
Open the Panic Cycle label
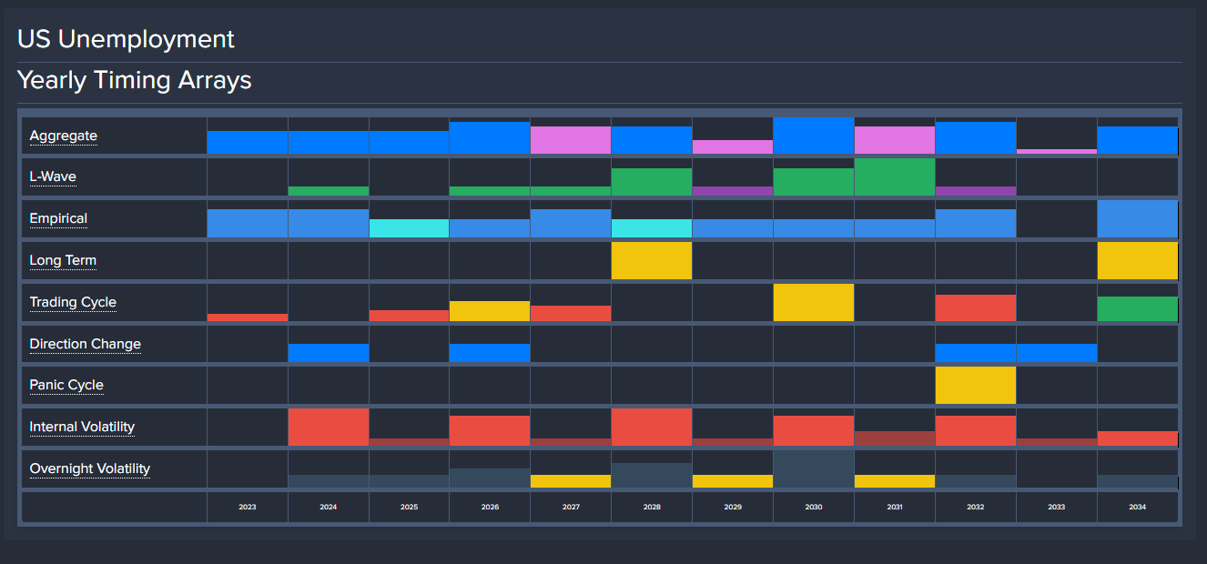[x=66, y=386]
